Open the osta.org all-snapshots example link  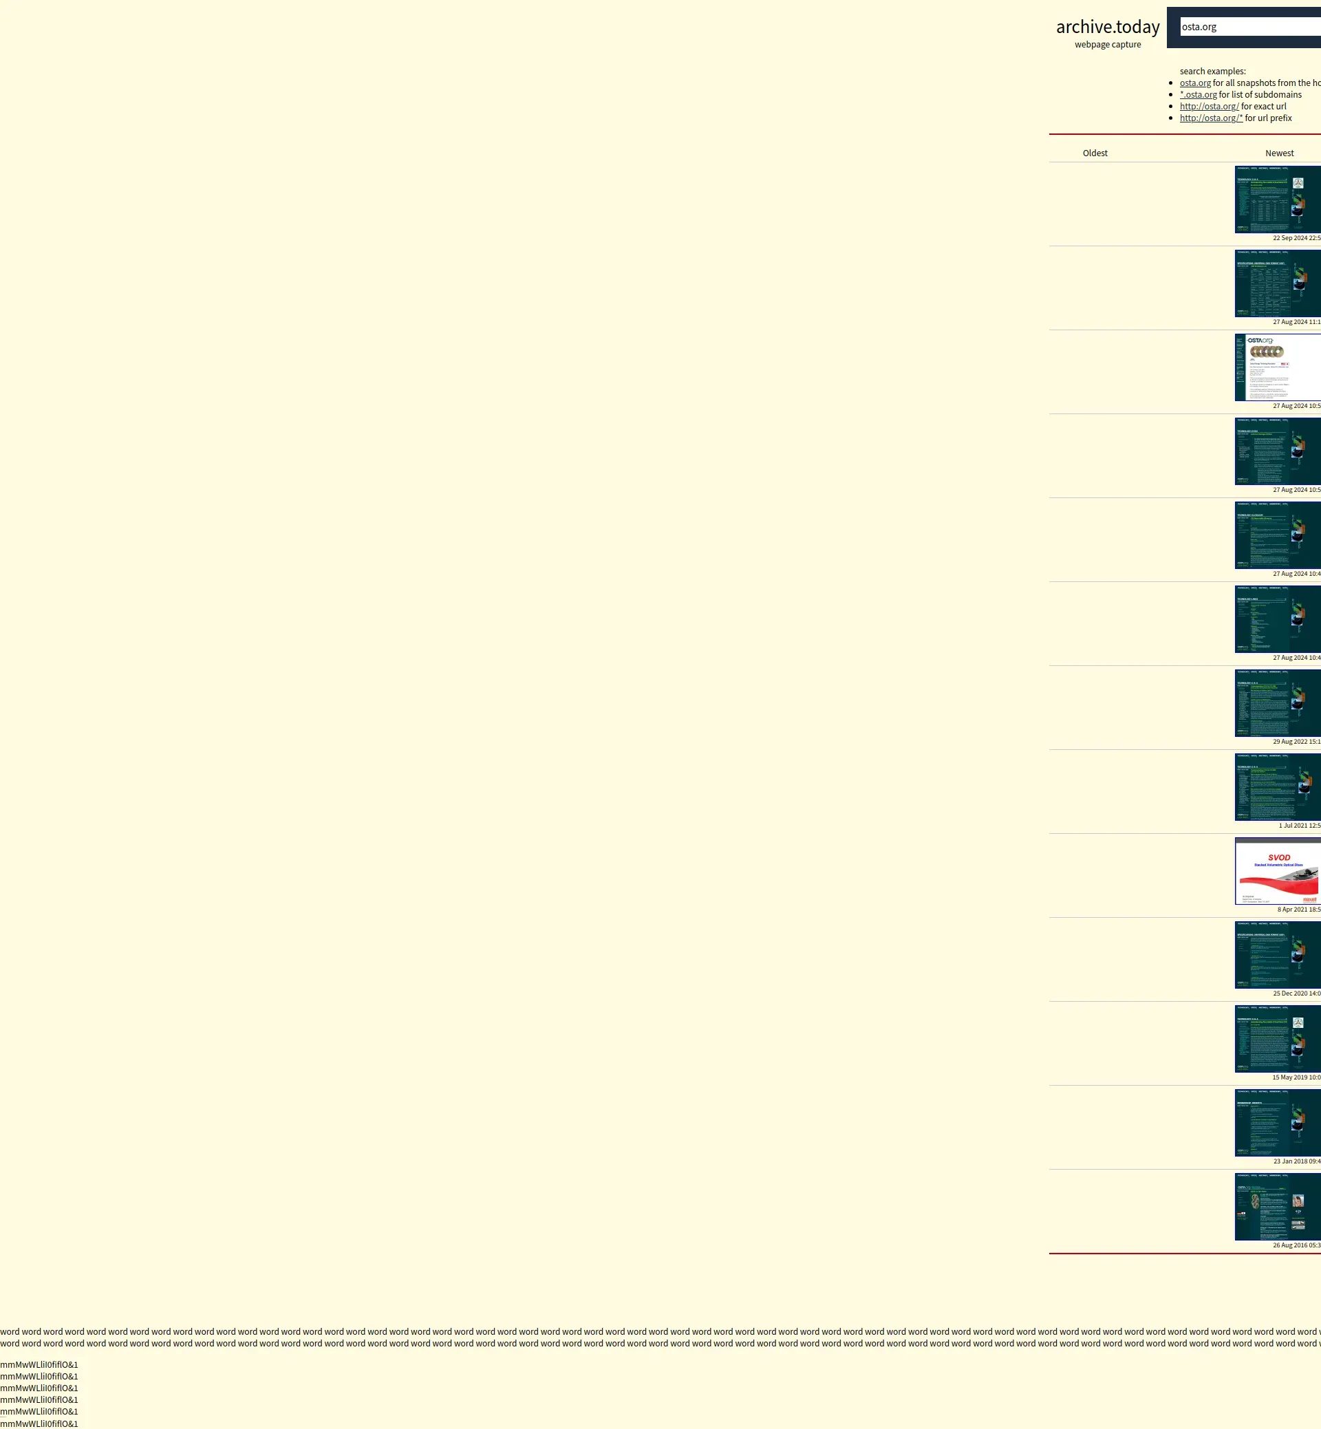click(x=1194, y=83)
